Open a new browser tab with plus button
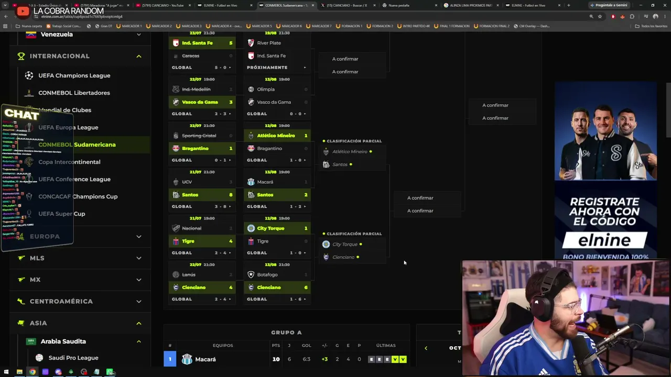Screen dimensions: 671x377 (x=568, y=5)
